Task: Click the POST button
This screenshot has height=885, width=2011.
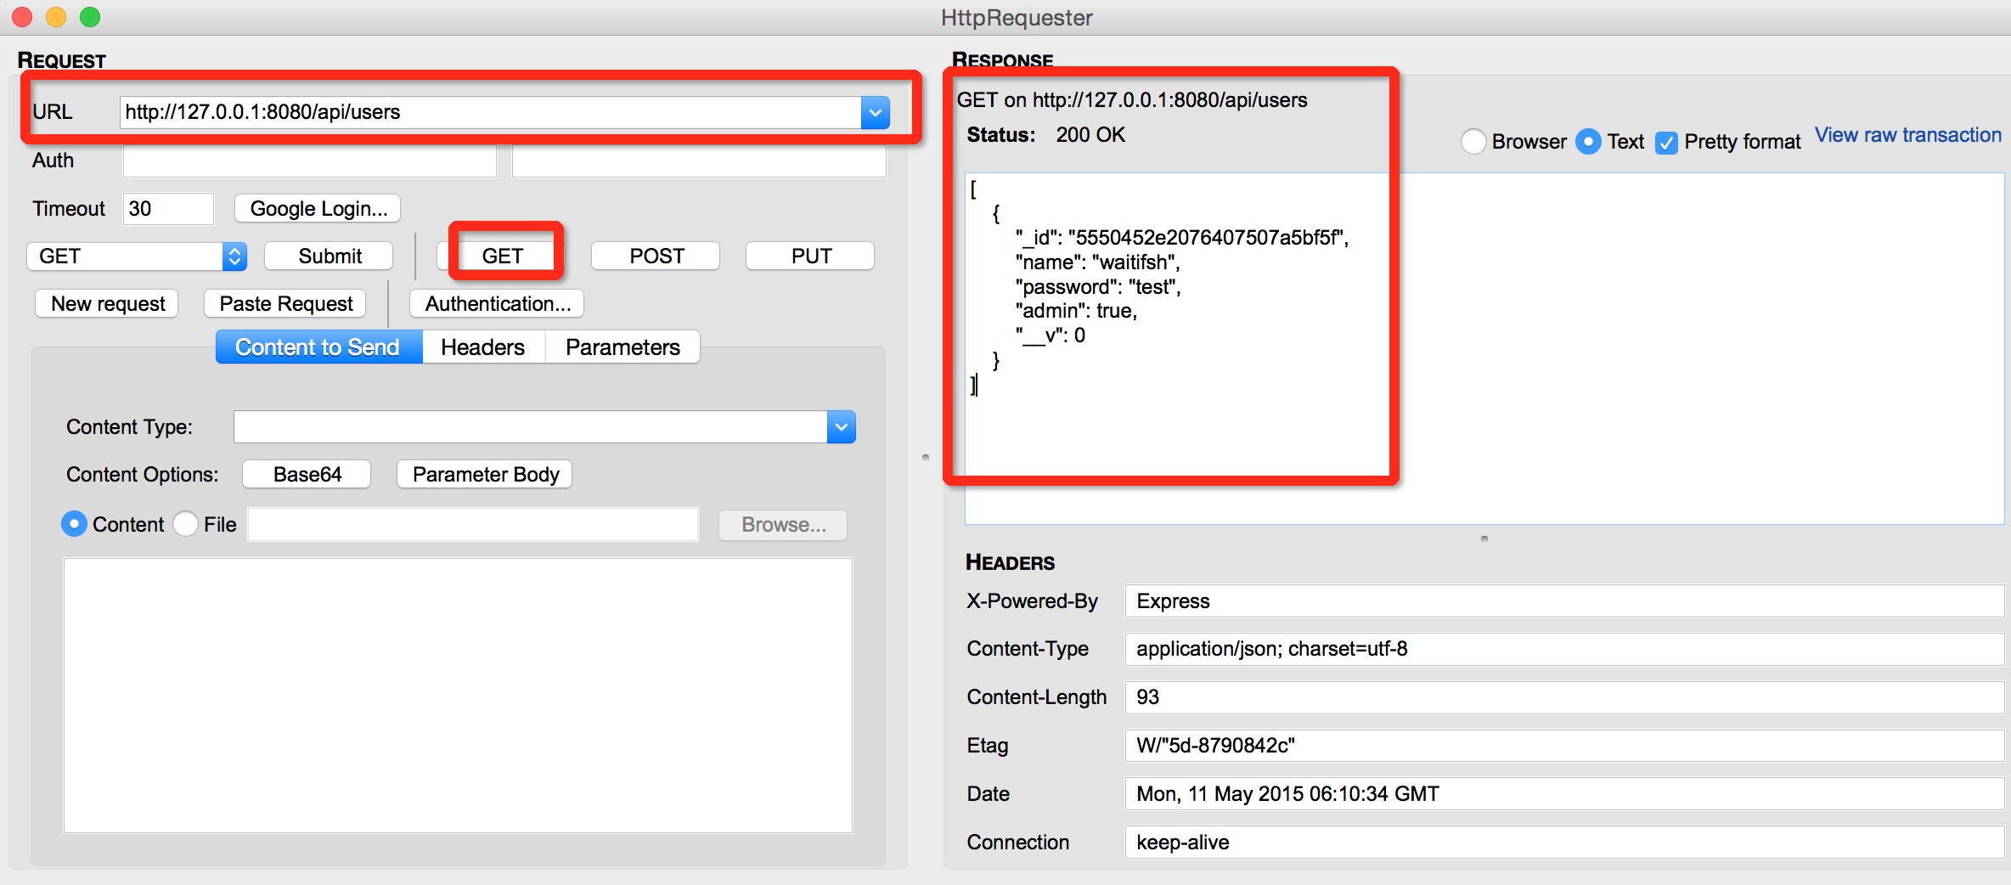Action: point(656,256)
